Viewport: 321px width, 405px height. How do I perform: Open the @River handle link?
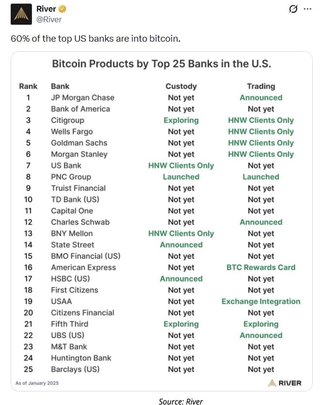(x=48, y=19)
